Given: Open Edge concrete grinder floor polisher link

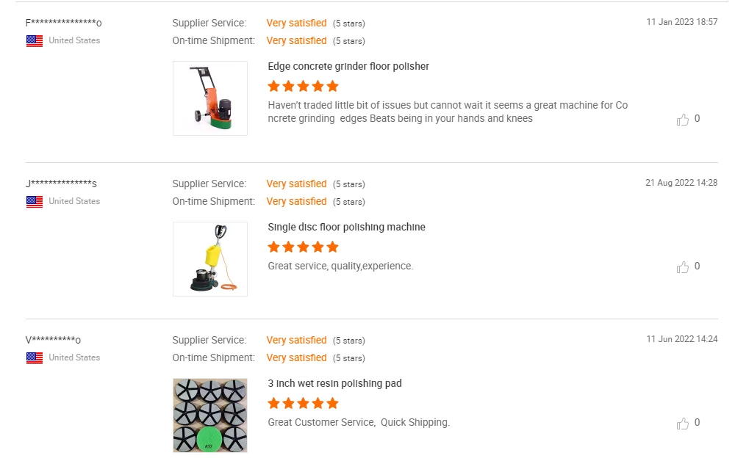Looking at the screenshot, I should point(348,66).
